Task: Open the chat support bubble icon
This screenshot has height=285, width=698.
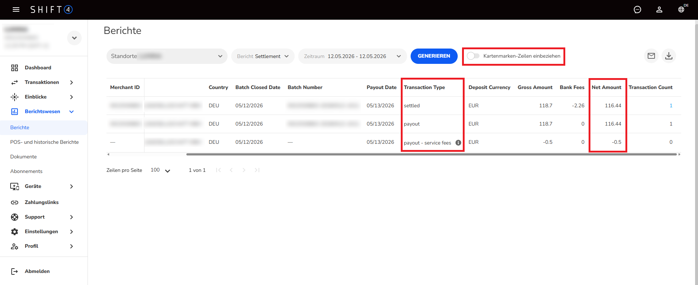Action: (637, 9)
